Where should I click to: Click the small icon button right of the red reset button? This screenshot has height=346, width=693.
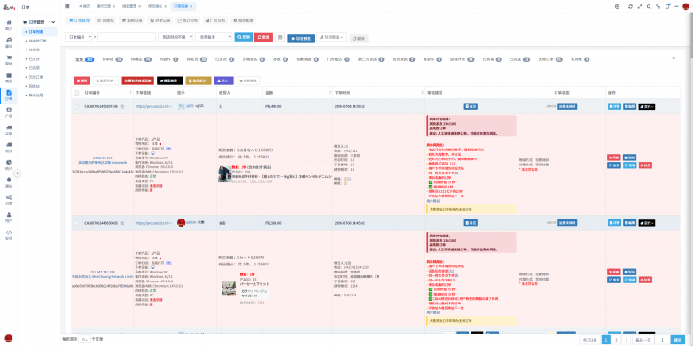[280, 37]
